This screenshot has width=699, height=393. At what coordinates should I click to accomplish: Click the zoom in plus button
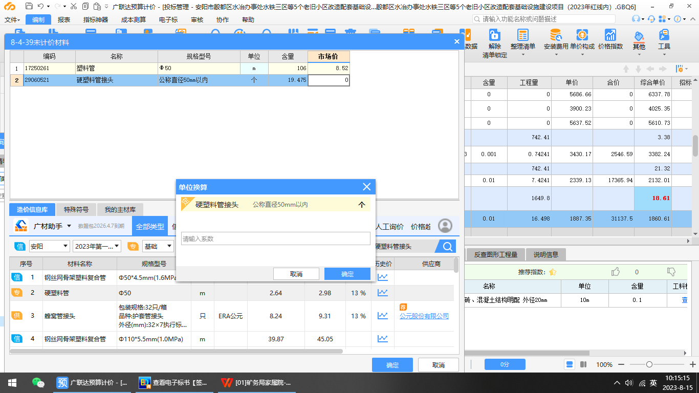tap(692, 364)
